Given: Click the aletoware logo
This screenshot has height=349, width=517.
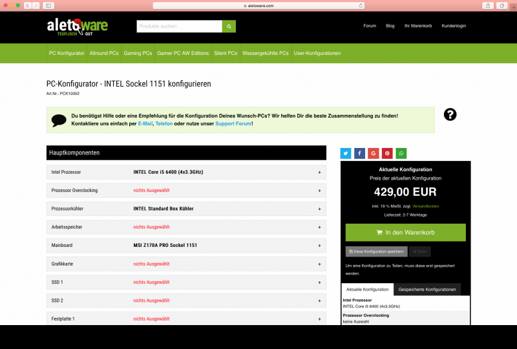Looking at the screenshot, I should click(77, 27).
